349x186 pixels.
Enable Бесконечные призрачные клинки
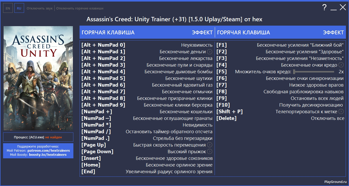[175, 98]
